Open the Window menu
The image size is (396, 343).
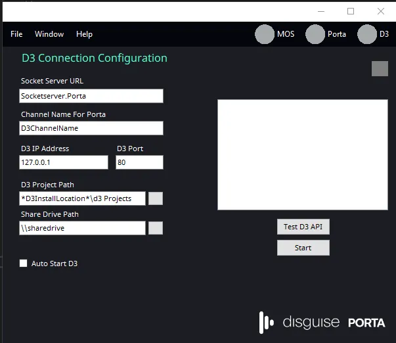tap(49, 34)
